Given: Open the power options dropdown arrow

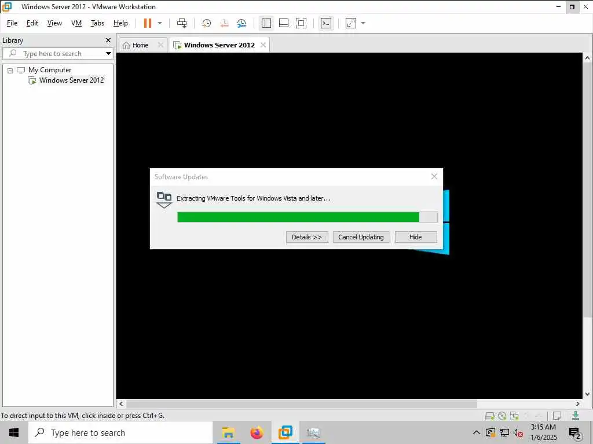Looking at the screenshot, I should pyautogui.click(x=160, y=23).
